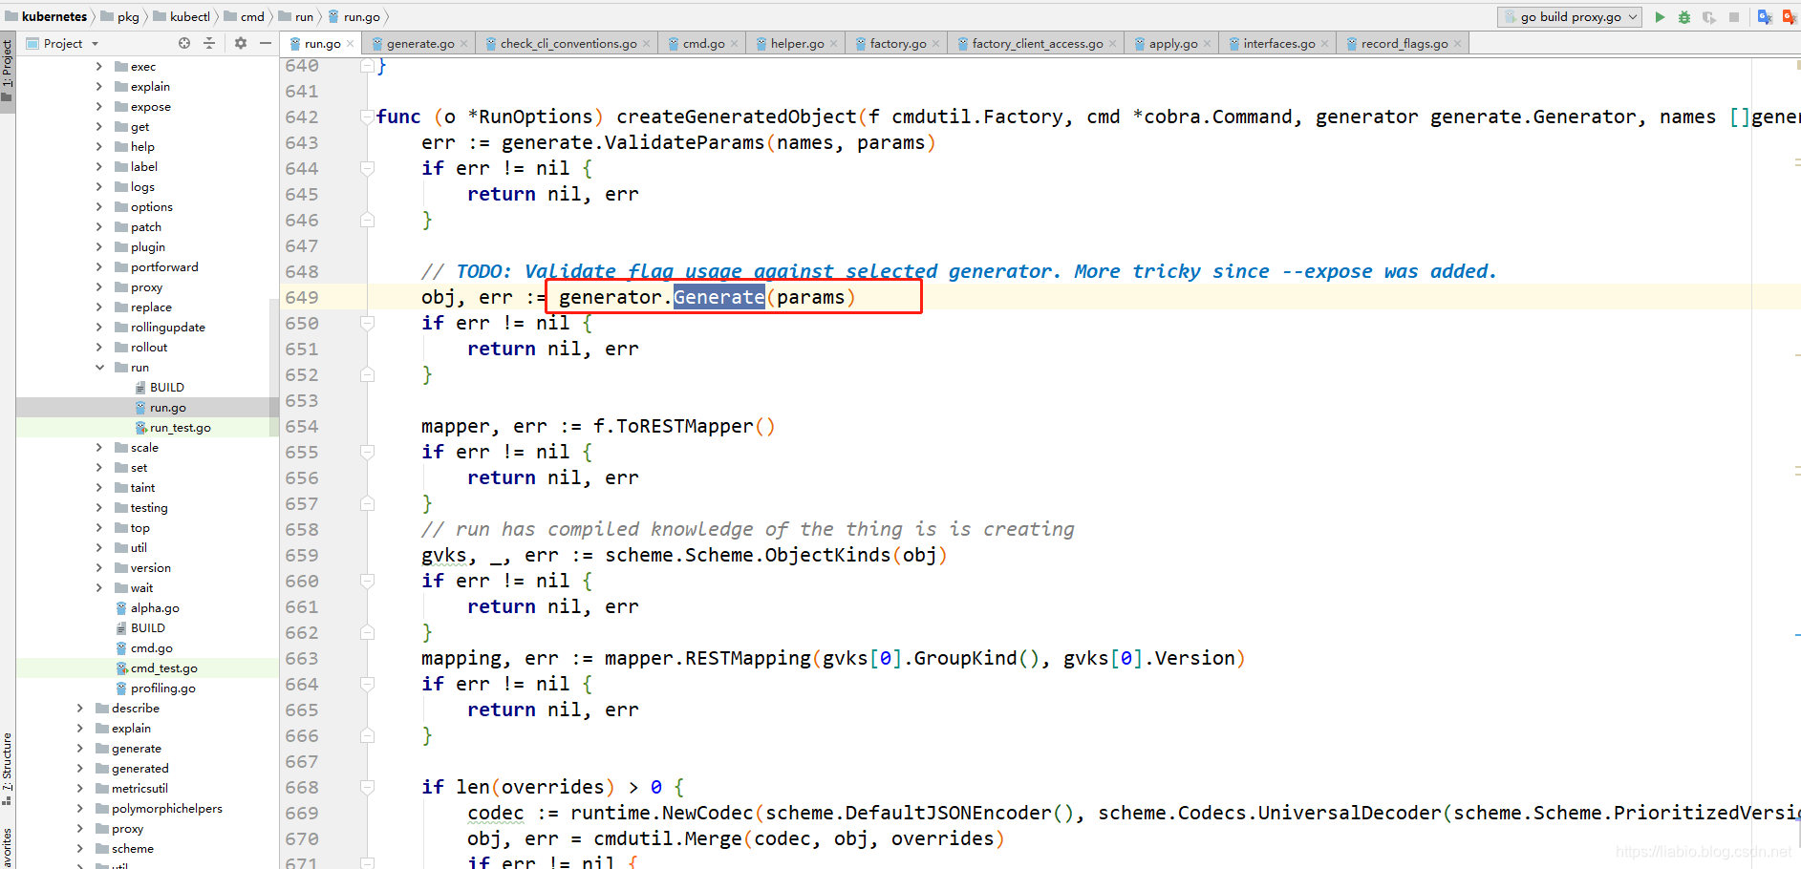Locate current file with the crosshair icon

[184, 43]
